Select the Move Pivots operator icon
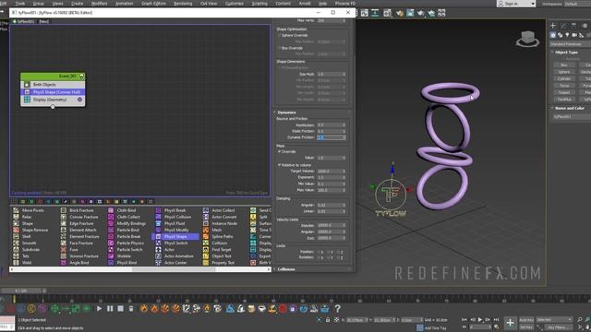 (16, 210)
